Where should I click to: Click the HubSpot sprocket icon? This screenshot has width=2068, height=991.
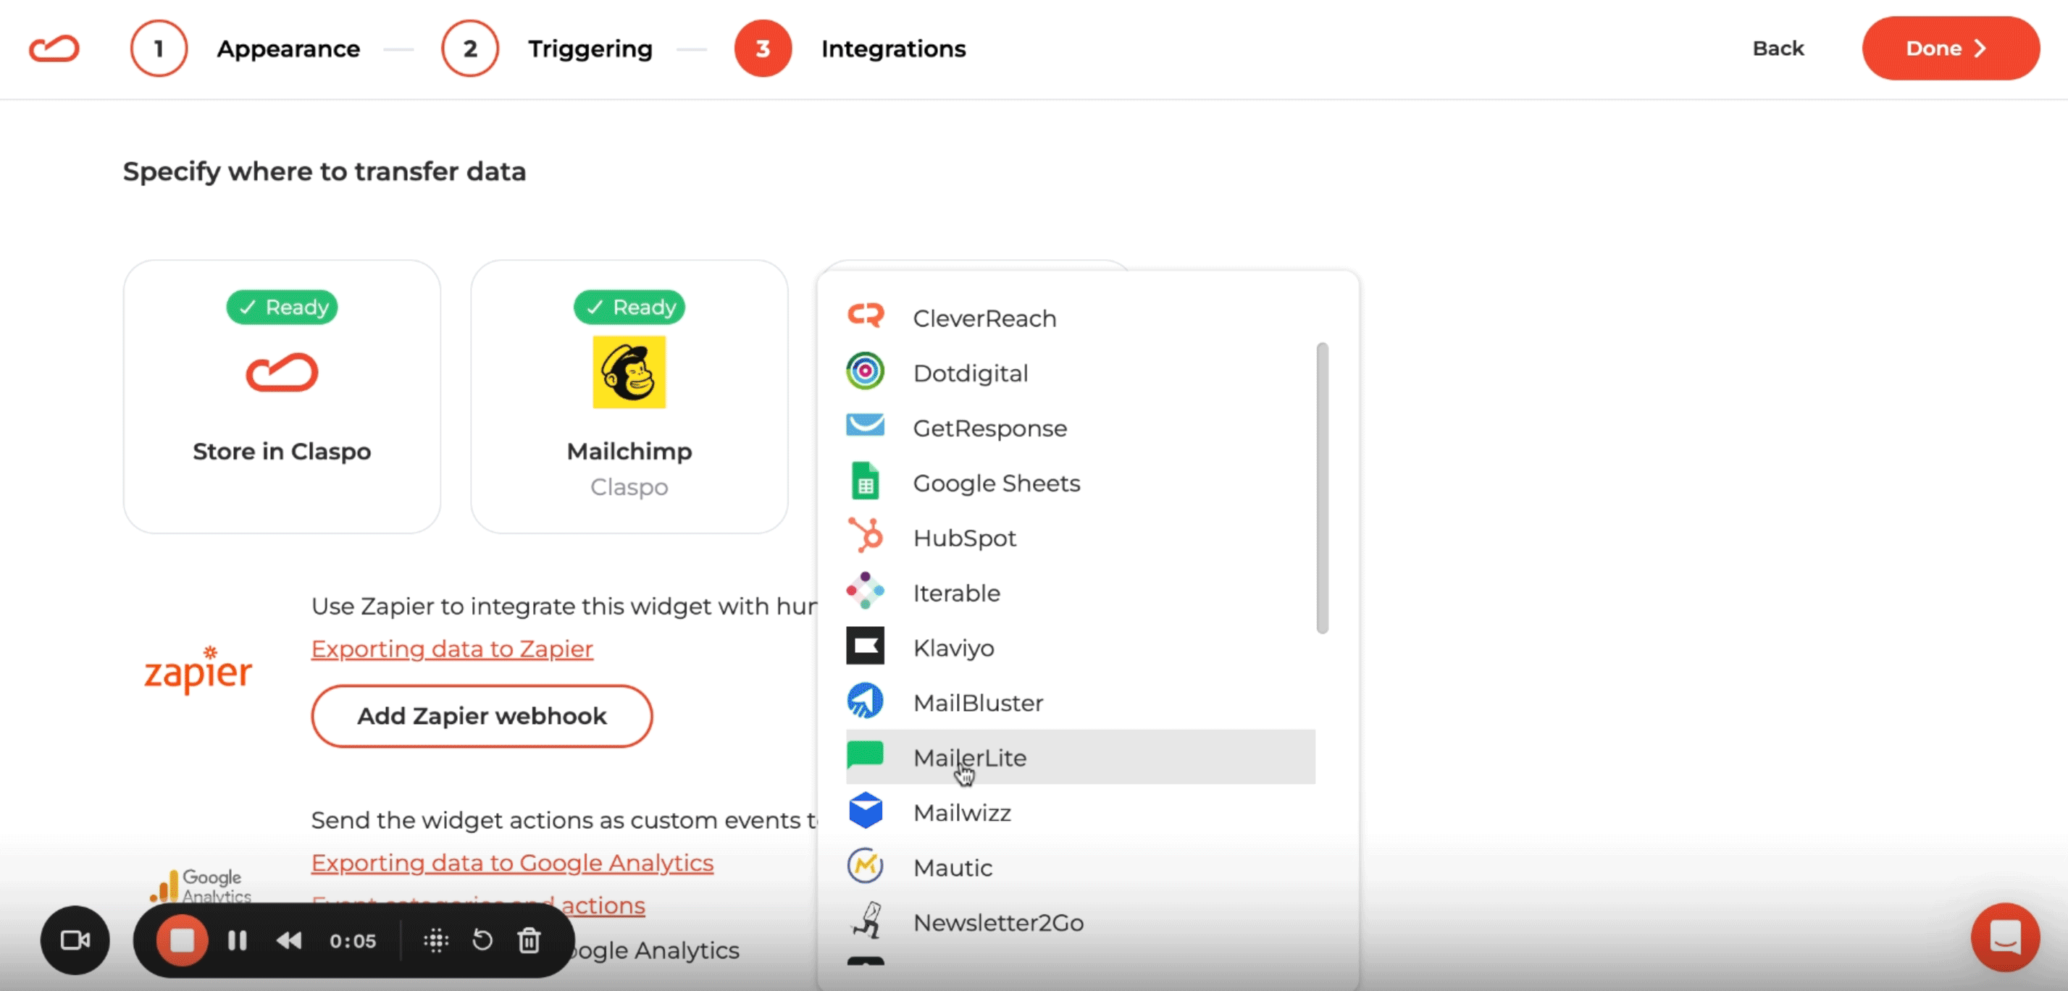coord(865,535)
